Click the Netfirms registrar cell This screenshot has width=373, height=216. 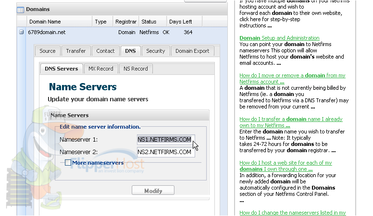[149, 32]
